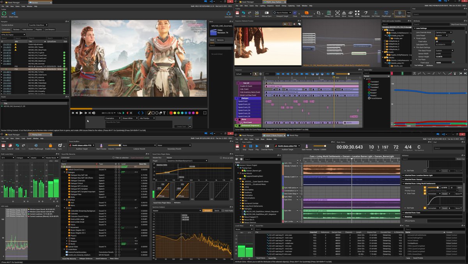The image size is (468, 264).
Task: Click Smooth button in Spectrum Analyzer
Action: pos(207,210)
